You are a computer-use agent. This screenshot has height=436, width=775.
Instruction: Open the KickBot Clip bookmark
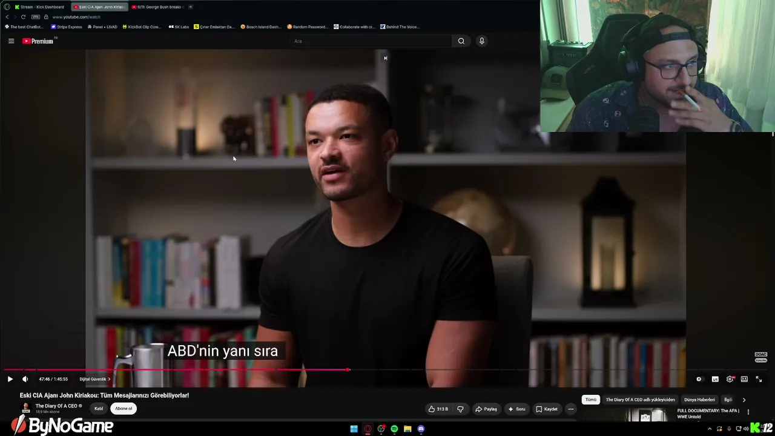tap(142, 27)
